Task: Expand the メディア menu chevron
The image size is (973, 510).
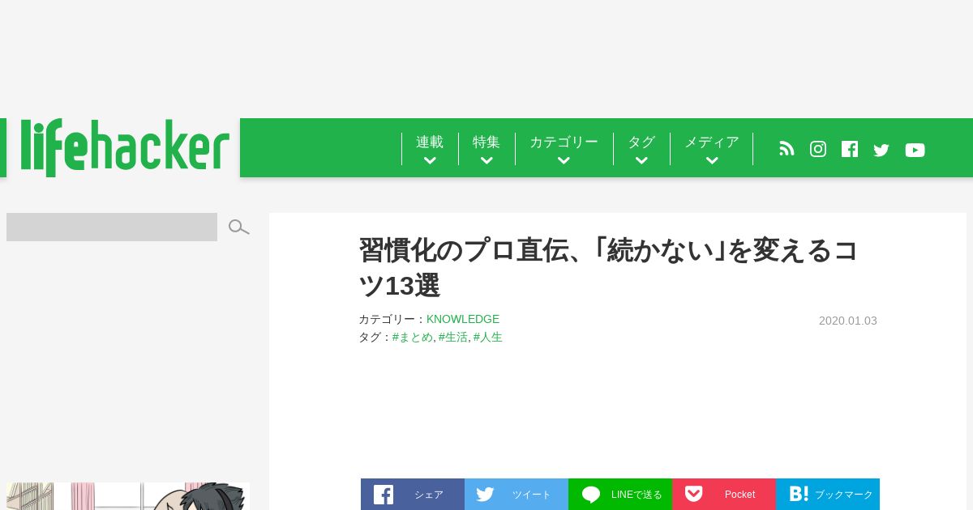Action: (x=712, y=161)
